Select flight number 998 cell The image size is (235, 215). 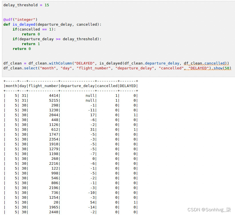55,173
